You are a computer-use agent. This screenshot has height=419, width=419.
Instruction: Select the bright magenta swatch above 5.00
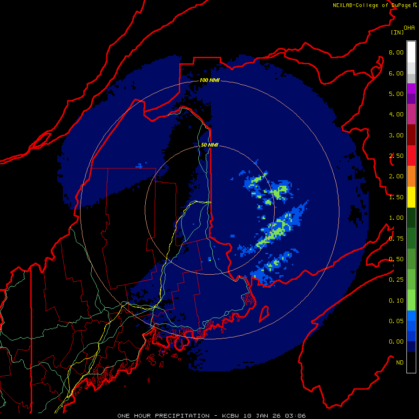tap(411, 88)
